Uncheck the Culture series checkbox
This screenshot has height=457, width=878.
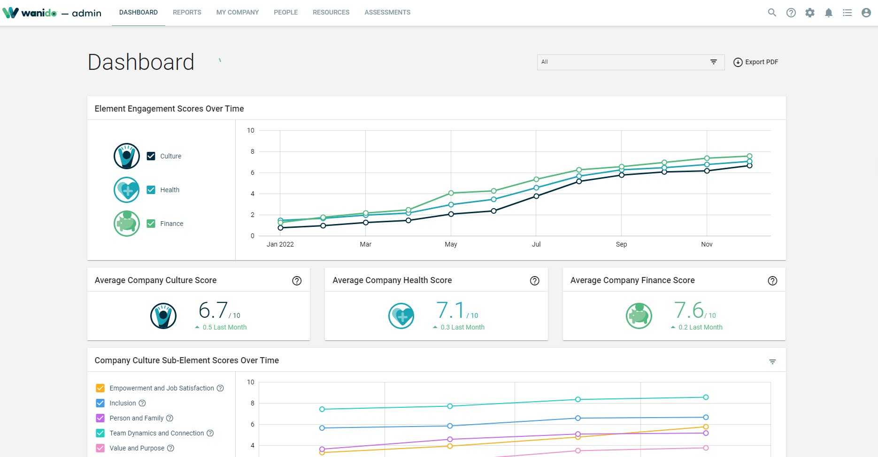click(x=151, y=156)
